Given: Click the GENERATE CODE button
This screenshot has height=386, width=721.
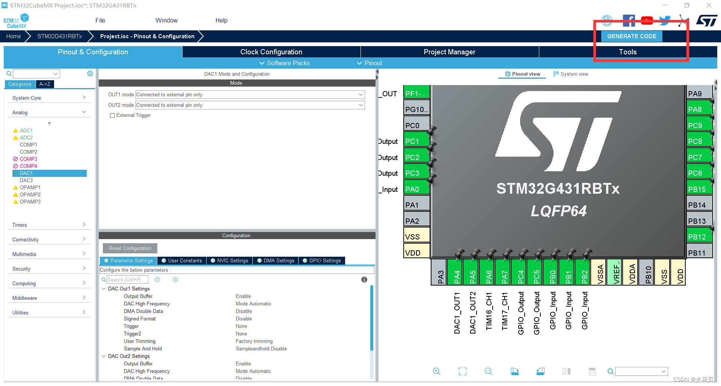Looking at the screenshot, I should pyautogui.click(x=631, y=36).
